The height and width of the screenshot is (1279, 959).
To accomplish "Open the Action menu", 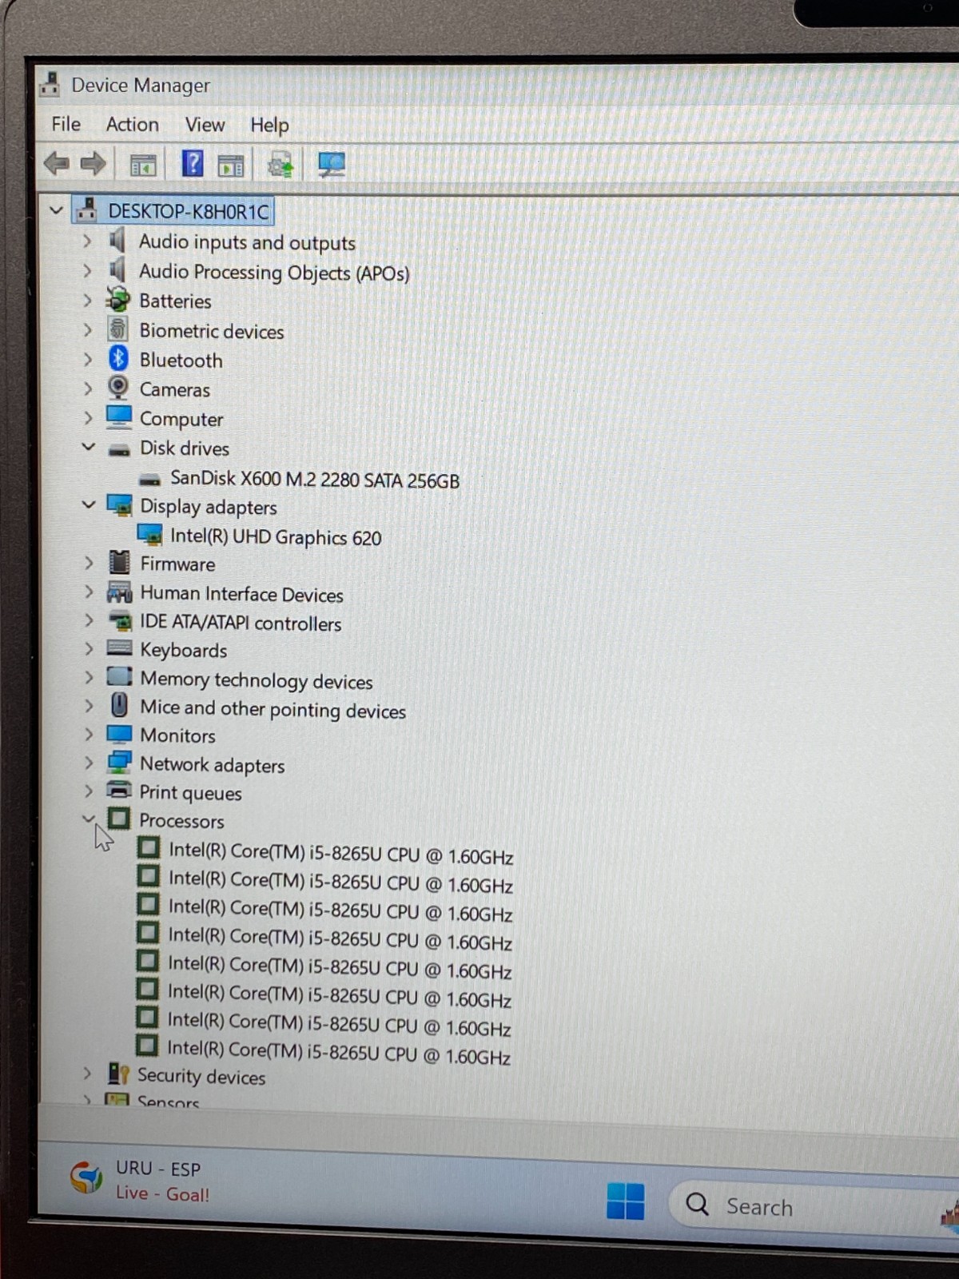I will pos(133,125).
